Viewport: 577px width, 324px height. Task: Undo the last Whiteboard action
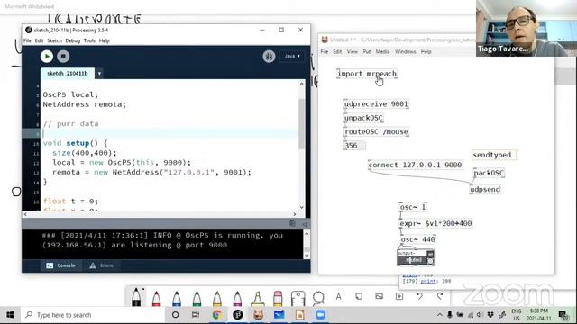419,296
